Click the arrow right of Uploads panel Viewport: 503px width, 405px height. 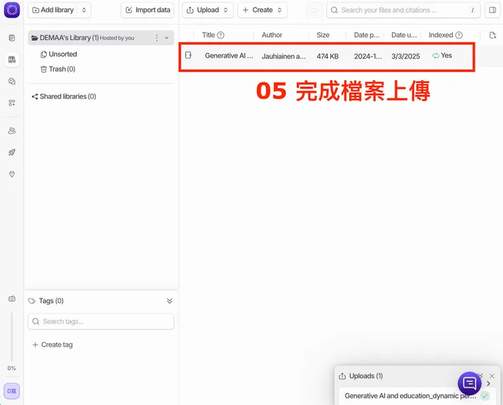pyautogui.click(x=489, y=383)
